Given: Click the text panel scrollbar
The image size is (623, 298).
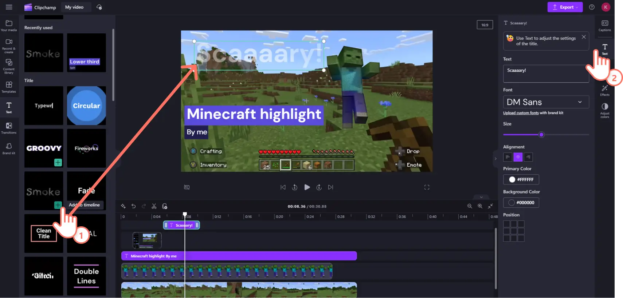Looking at the screenshot, I should (113, 65).
